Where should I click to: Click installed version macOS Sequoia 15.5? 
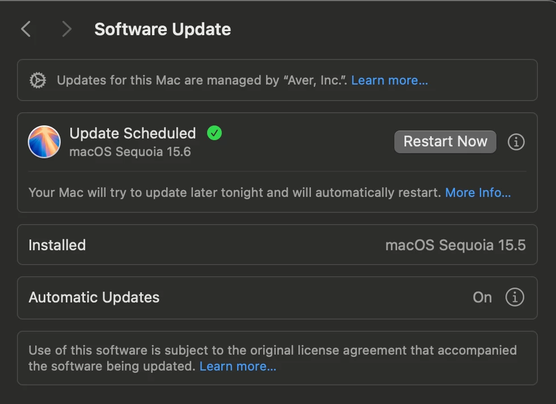coord(455,245)
